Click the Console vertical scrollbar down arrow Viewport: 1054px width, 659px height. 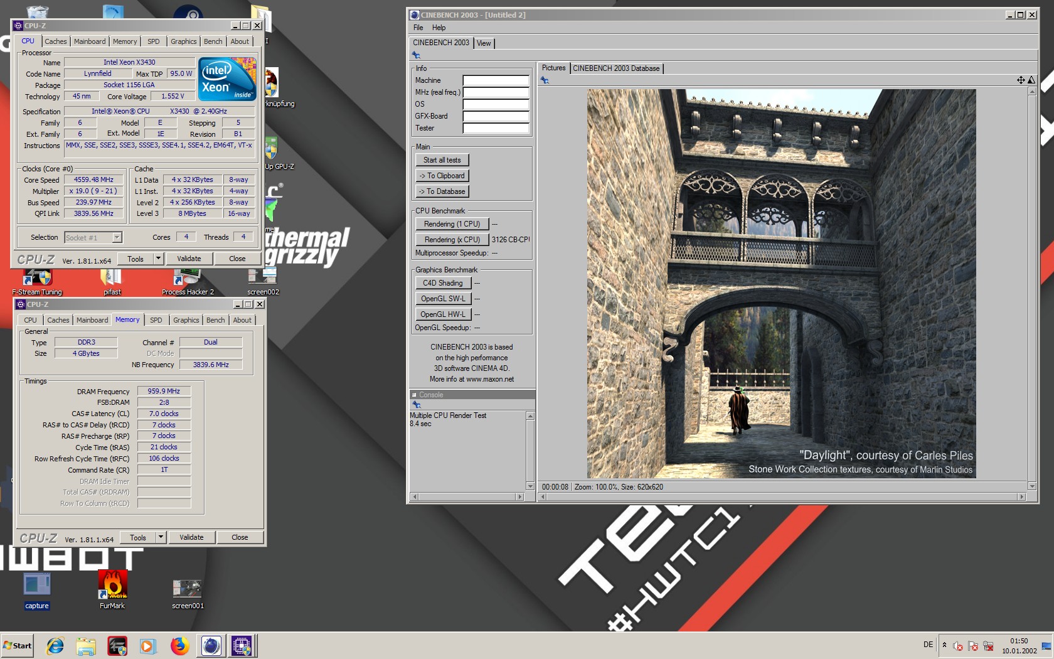tap(530, 486)
